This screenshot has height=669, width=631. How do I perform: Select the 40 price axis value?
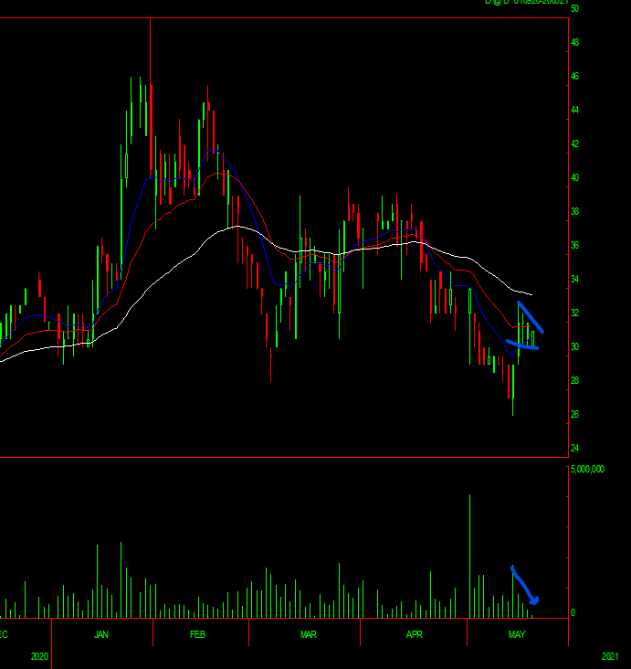(x=574, y=177)
